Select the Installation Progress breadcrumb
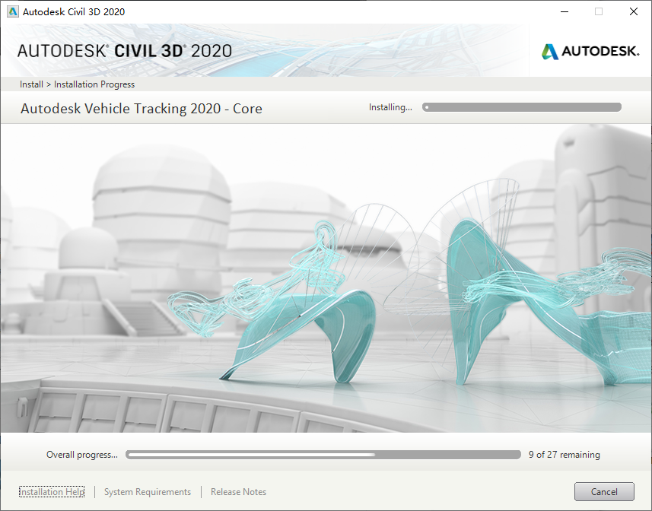 pyautogui.click(x=94, y=84)
